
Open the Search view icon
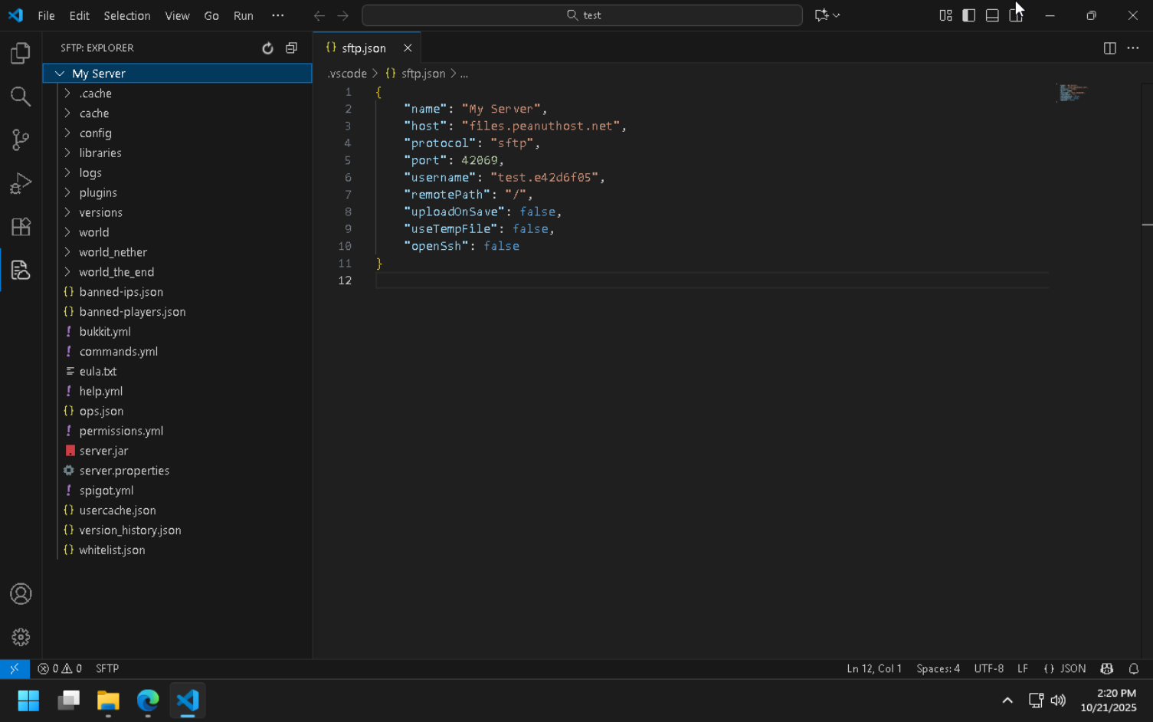tap(21, 97)
